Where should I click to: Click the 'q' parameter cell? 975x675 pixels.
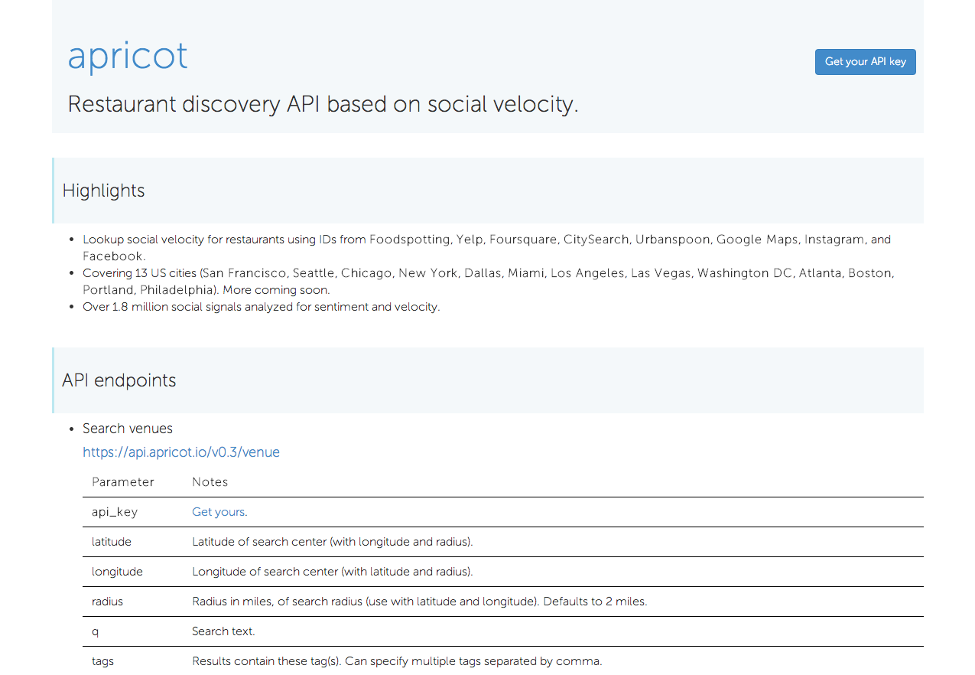point(96,632)
